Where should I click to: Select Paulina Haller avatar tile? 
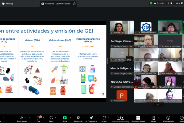click(122, 95)
